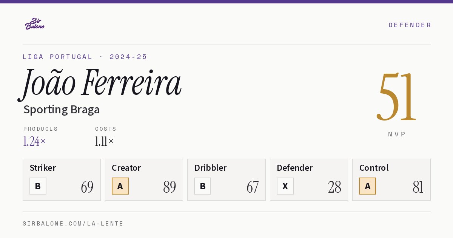Click the large 51 NVP score
The width and height of the screenshot is (453, 238).
(x=396, y=96)
